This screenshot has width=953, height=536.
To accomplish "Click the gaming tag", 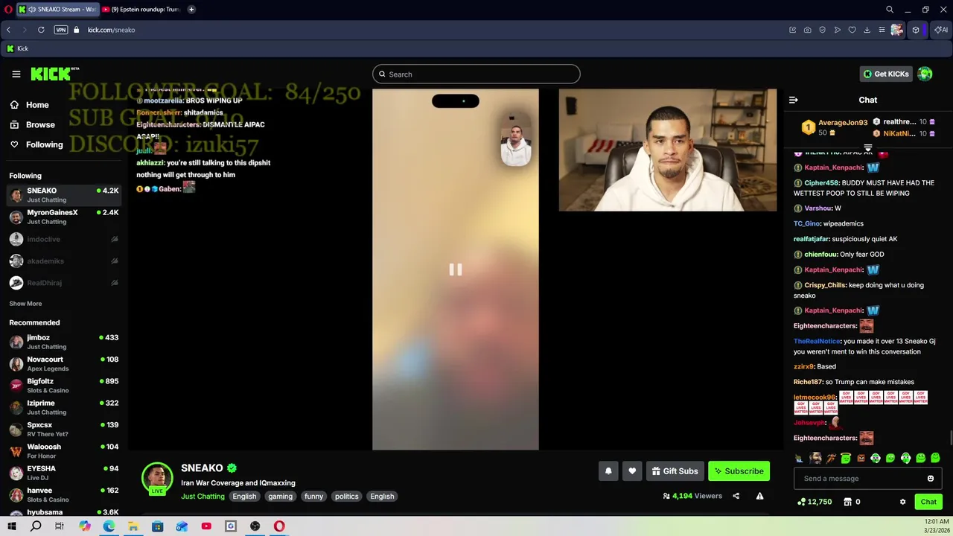I will tap(281, 497).
